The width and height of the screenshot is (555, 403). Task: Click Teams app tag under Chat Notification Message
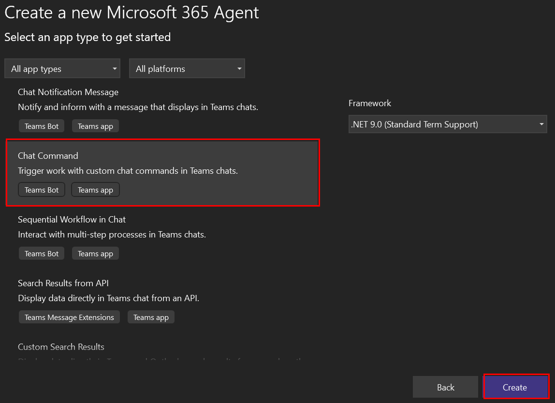[x=95, y=126]
